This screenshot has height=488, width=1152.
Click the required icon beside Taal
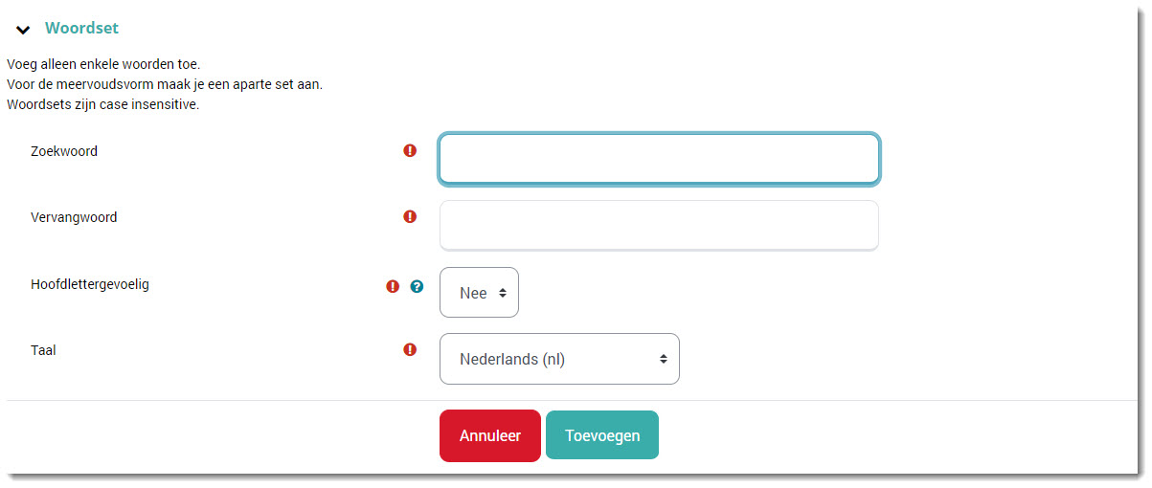pyautogui.click(x=410, y=350)
